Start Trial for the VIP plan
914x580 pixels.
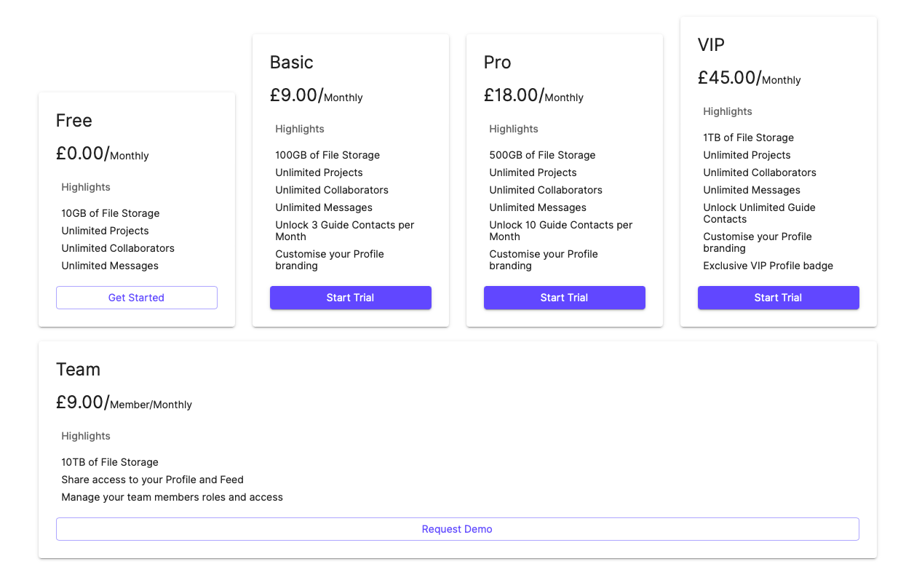point(779,298)
